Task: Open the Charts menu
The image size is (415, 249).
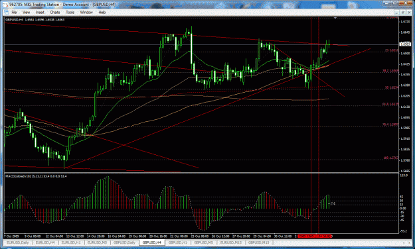Action: point(55,13)
